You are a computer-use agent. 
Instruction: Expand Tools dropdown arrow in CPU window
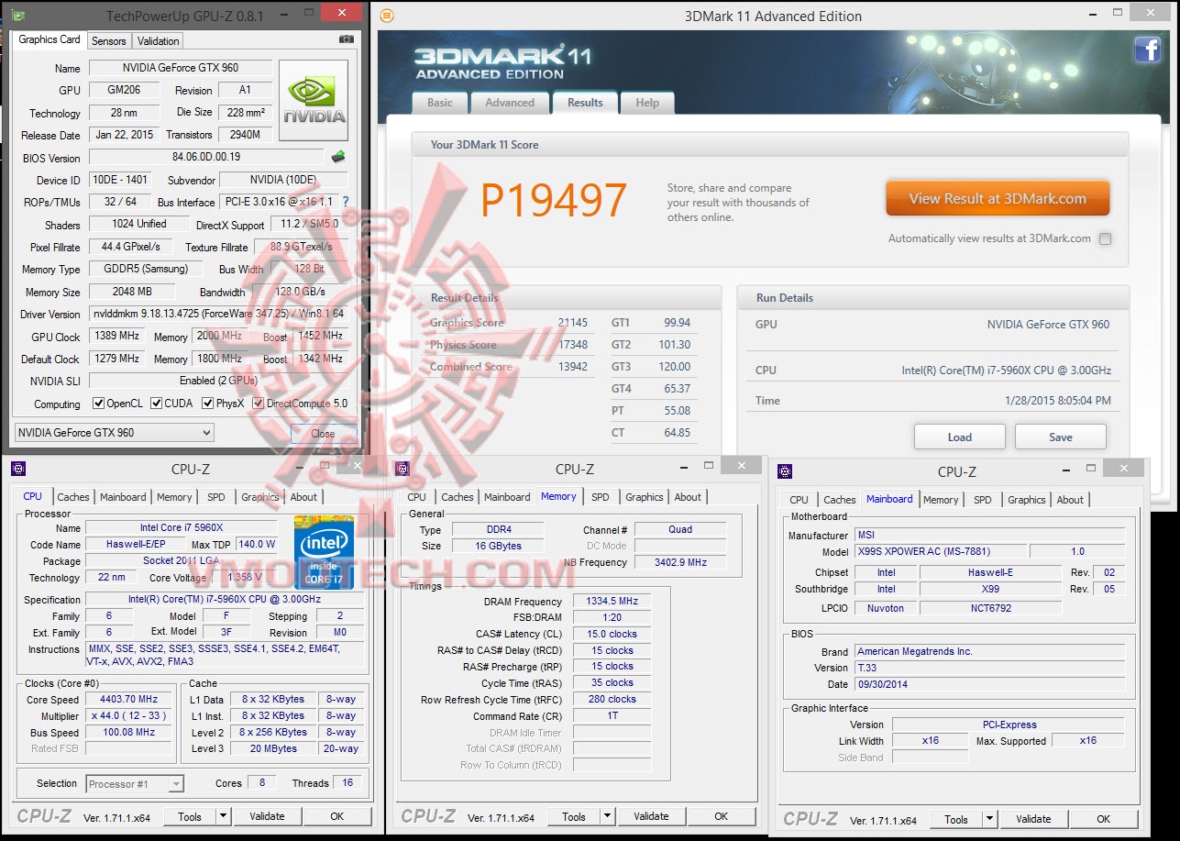click(x=222, y=816)
